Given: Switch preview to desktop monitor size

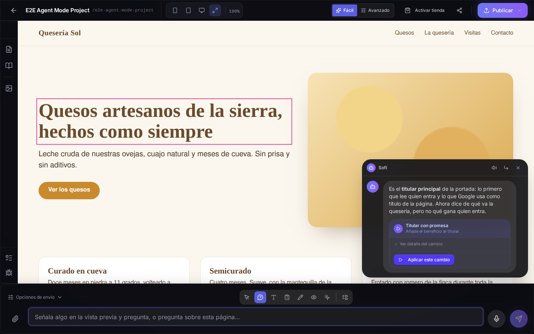Looking at the screenshot, I should (x=202, y=10).
